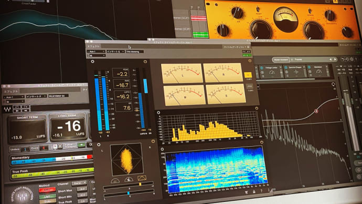Go to previous preset in Ozone
Screen dimensions: 362x204
331,59
